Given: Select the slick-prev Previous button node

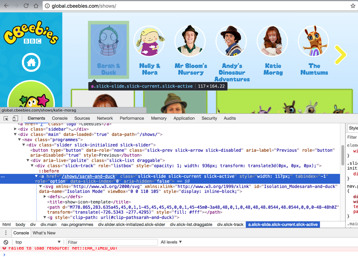Looking at the screenshot, I should pos(183,152).
